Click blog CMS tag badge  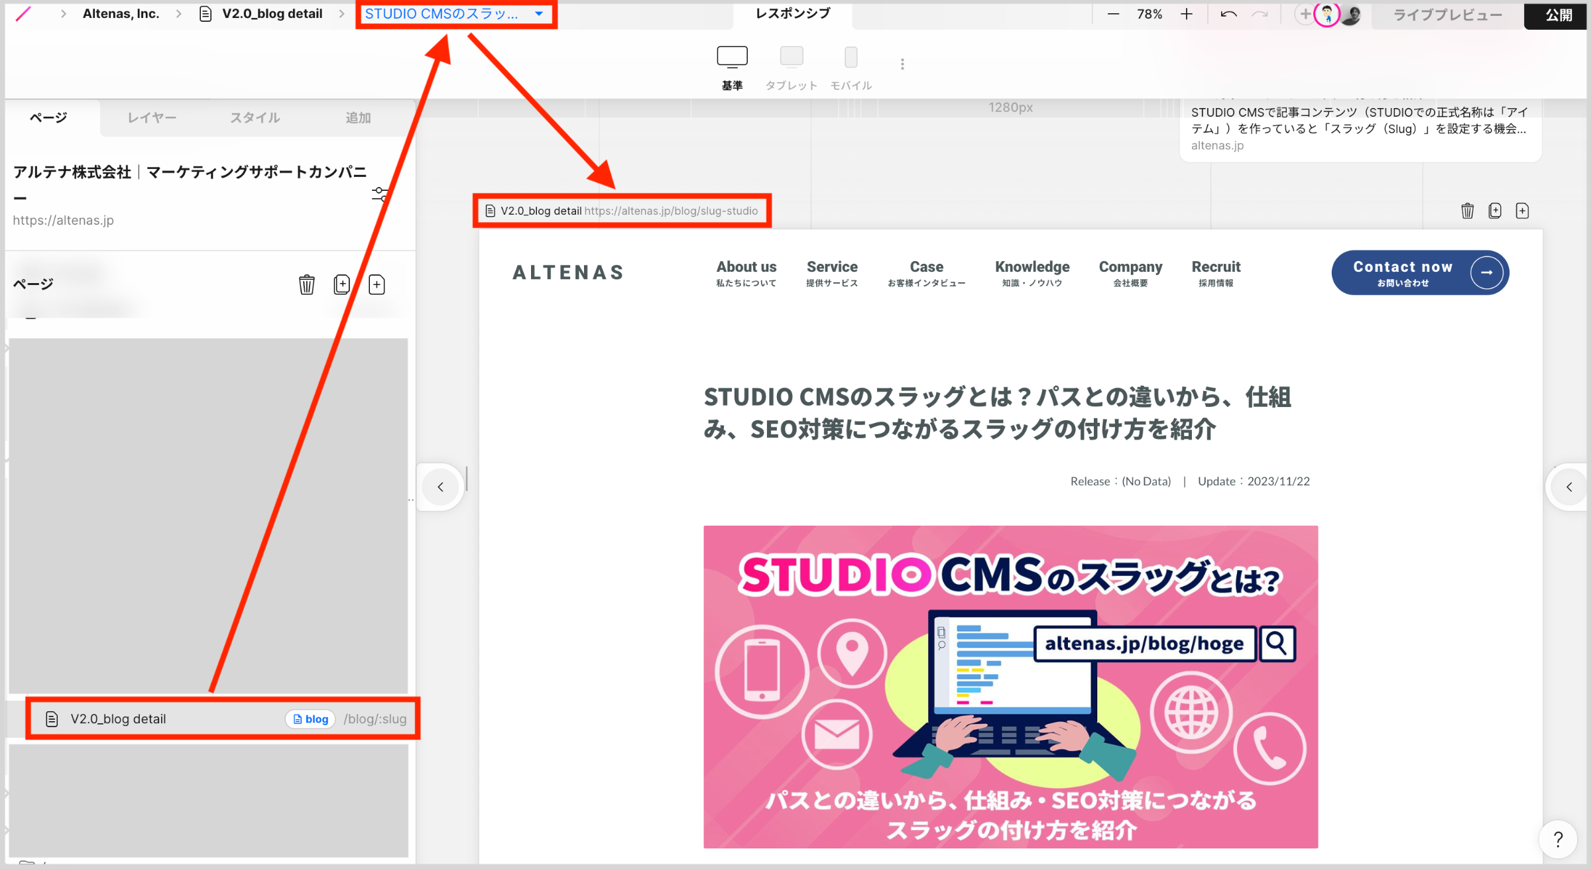coord(310,719)
